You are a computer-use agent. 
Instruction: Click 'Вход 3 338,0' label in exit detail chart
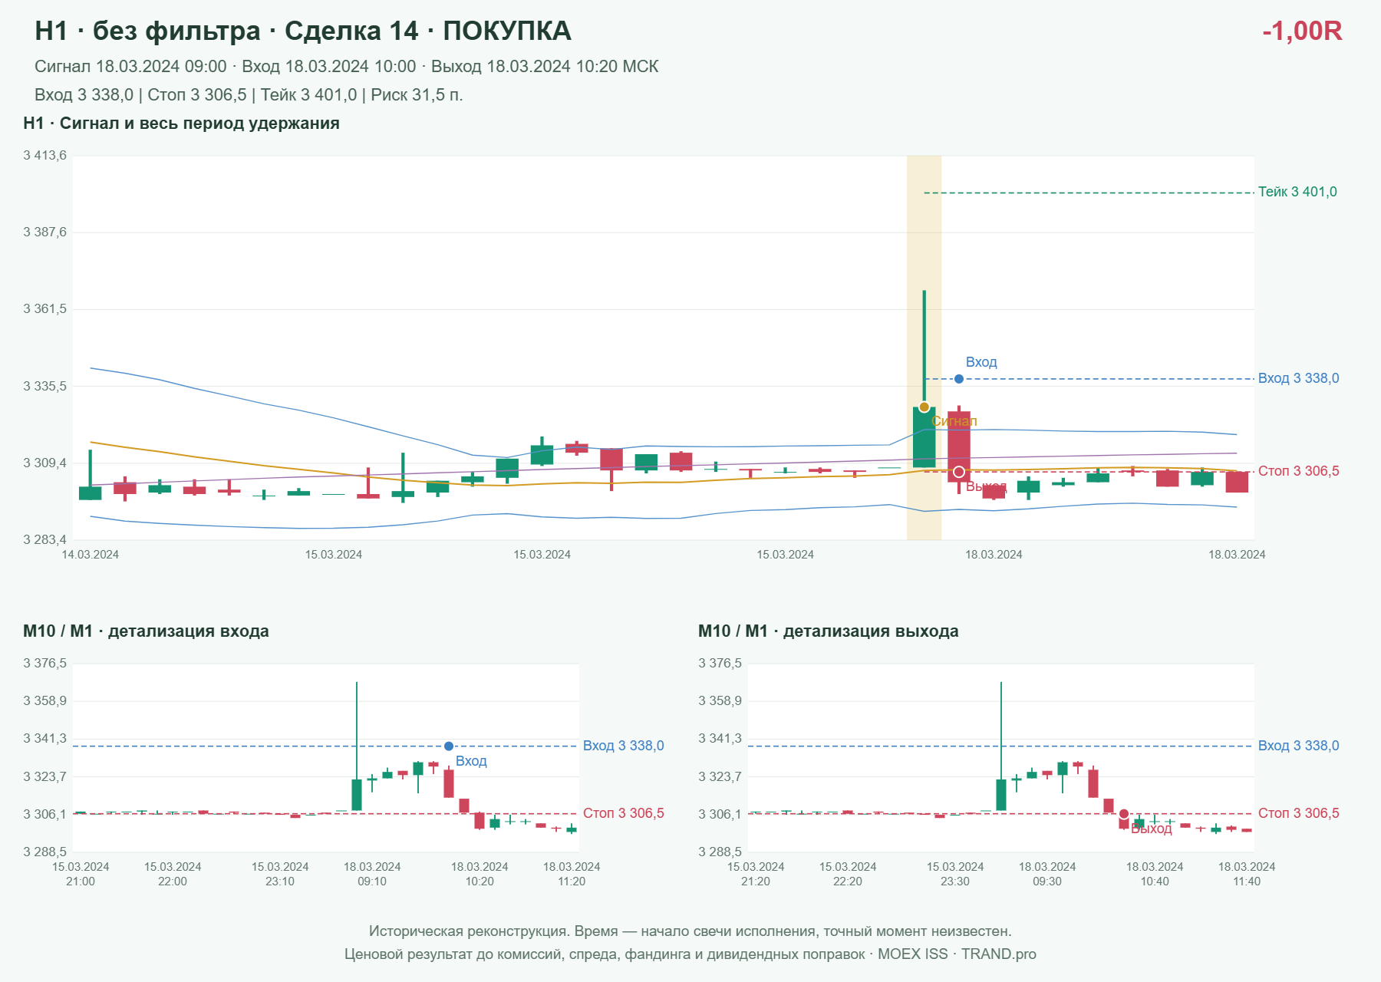tap(1298, 746)
